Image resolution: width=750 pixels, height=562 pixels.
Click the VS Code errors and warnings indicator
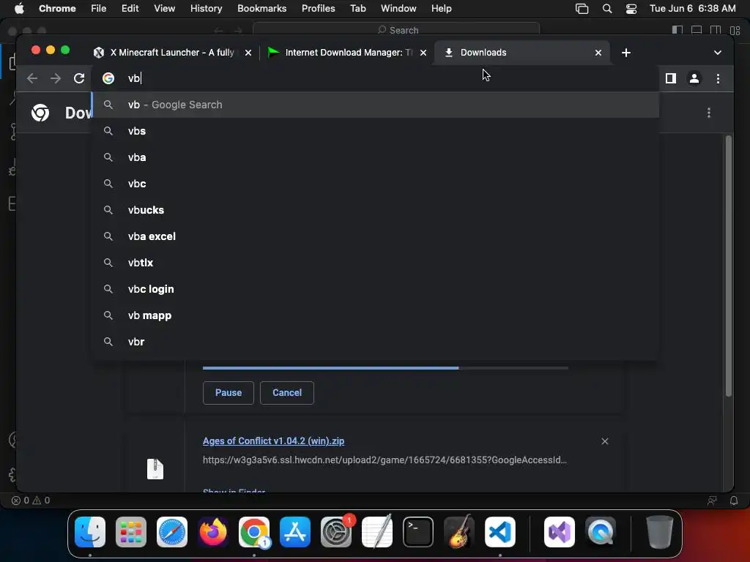[x=31, y=501]
